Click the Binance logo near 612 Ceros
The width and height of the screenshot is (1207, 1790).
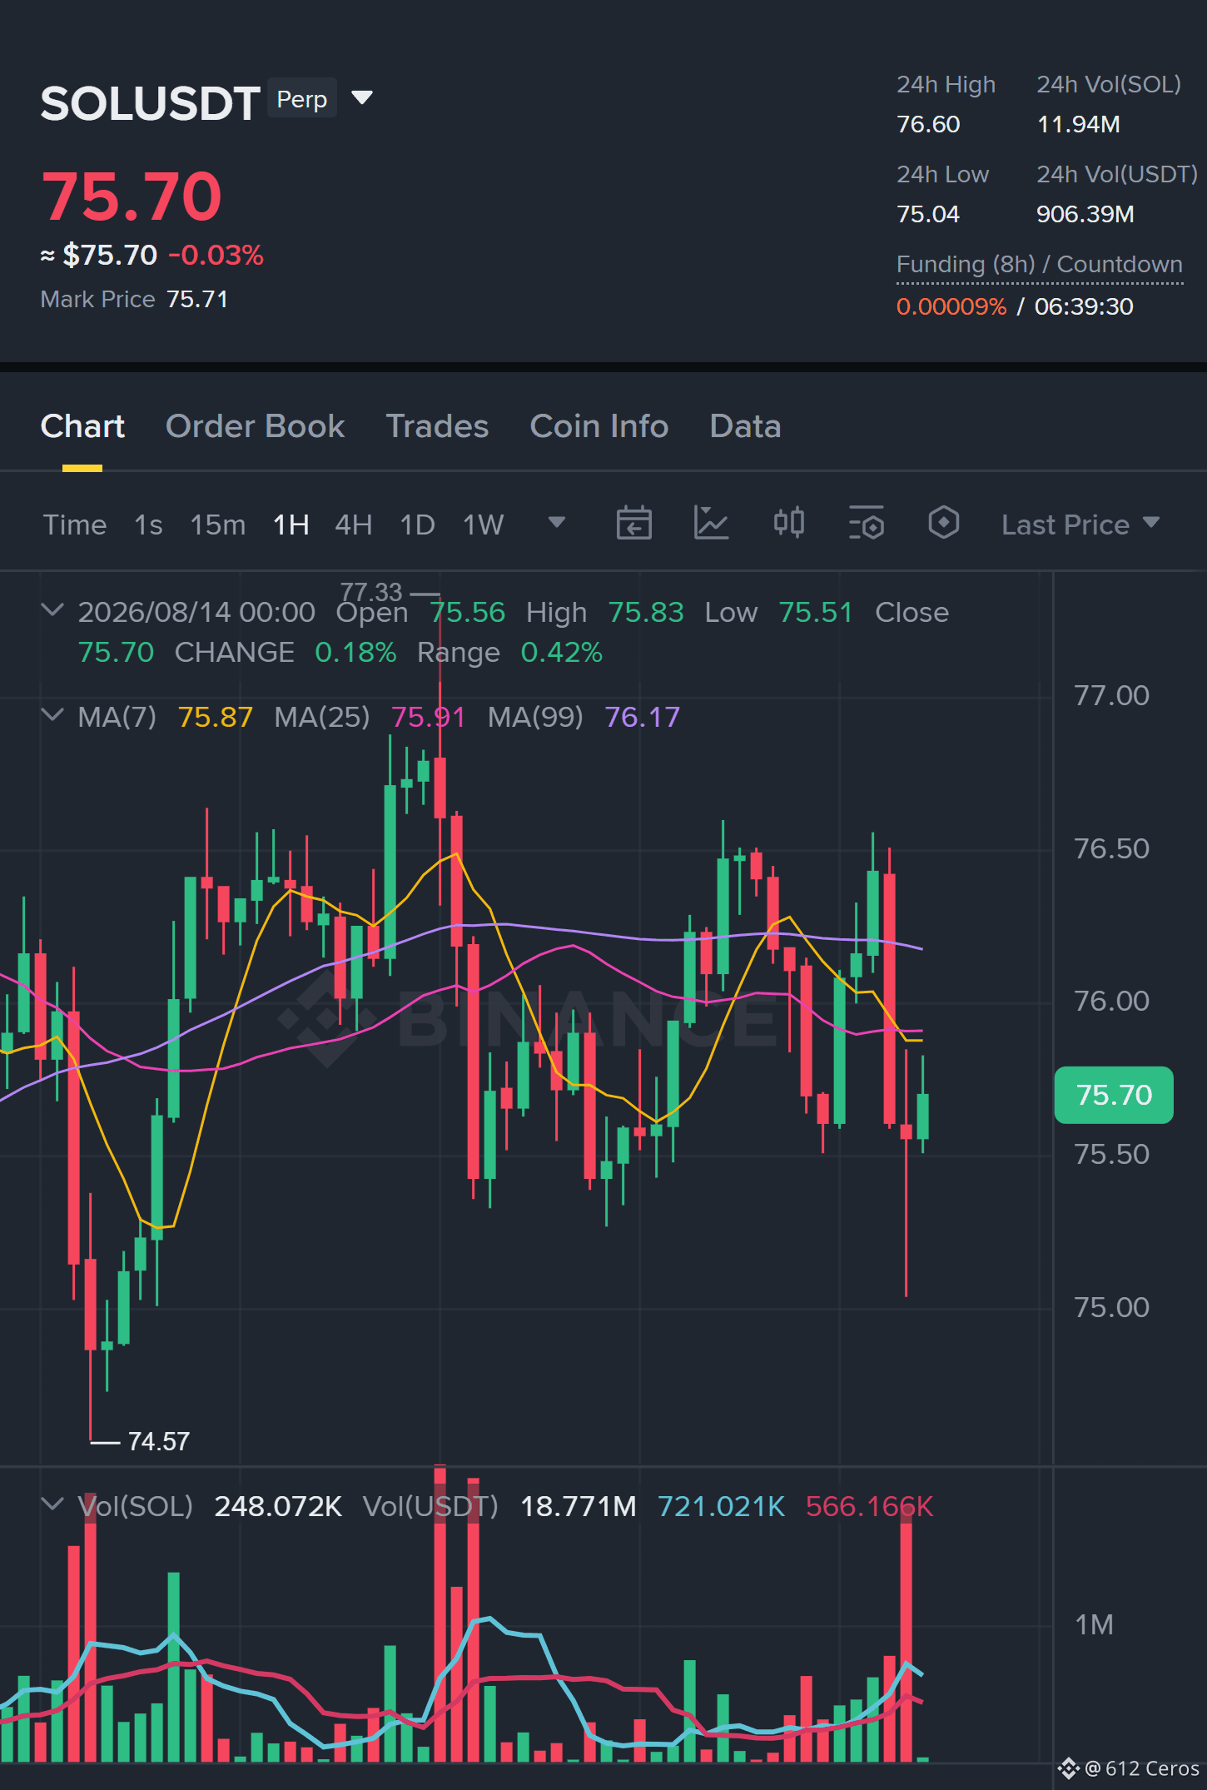pyautogui.click(x=1068, y=1768)
